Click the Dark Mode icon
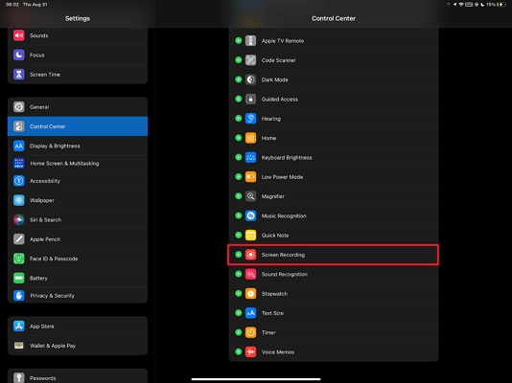Image resolution: width=512 pixels, height=383 pixels. pos(250,79)
